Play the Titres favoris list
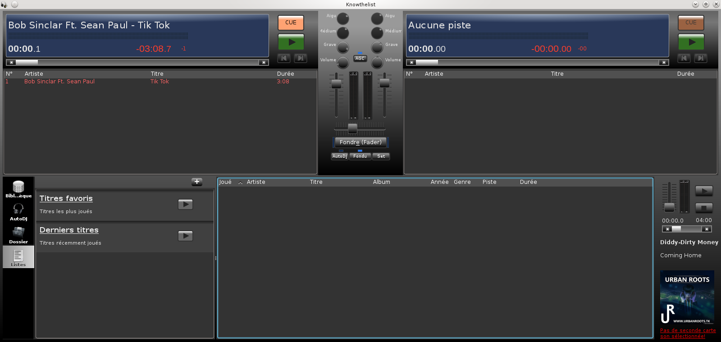The width and height of the screenshot is (721, 342). point(185,204)
